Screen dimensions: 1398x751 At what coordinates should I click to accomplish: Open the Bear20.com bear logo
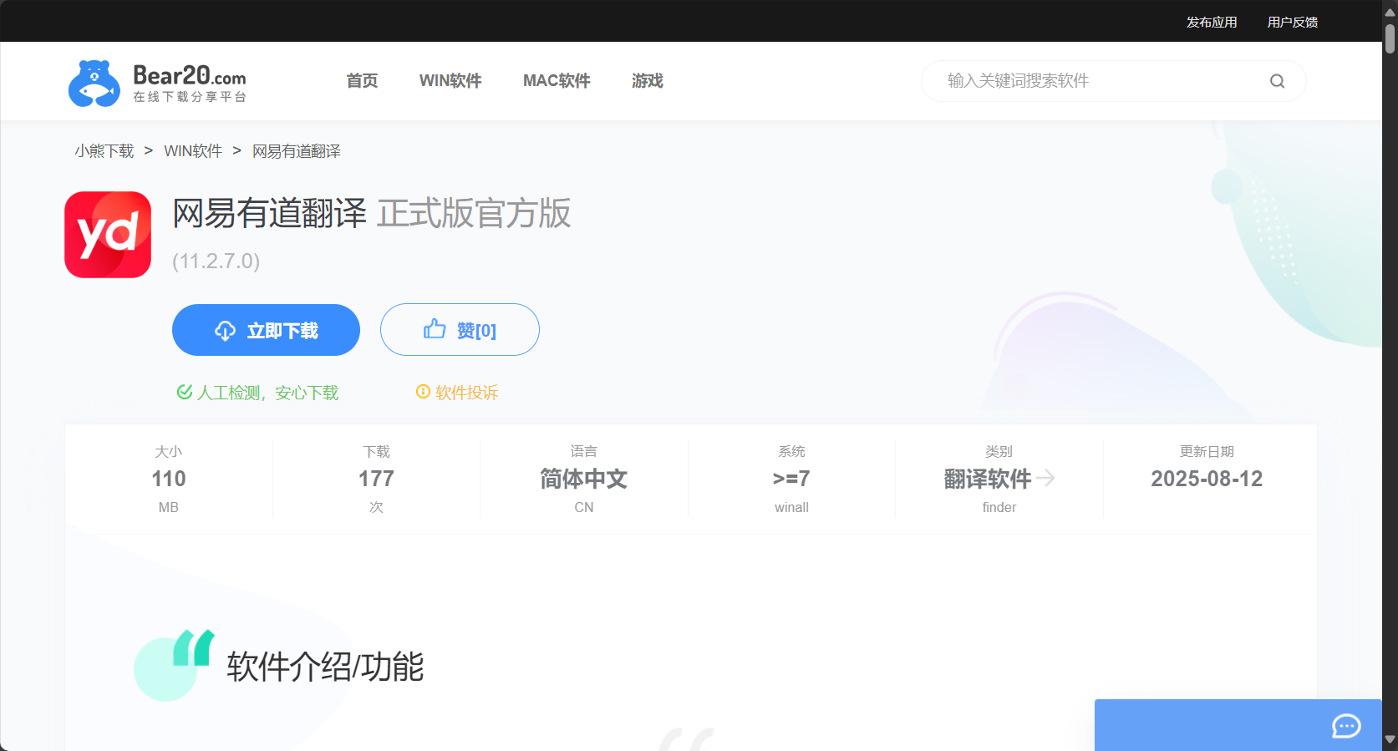coord(157,83)
